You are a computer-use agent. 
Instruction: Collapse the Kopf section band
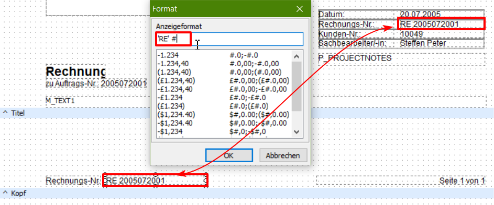(5, 193)
